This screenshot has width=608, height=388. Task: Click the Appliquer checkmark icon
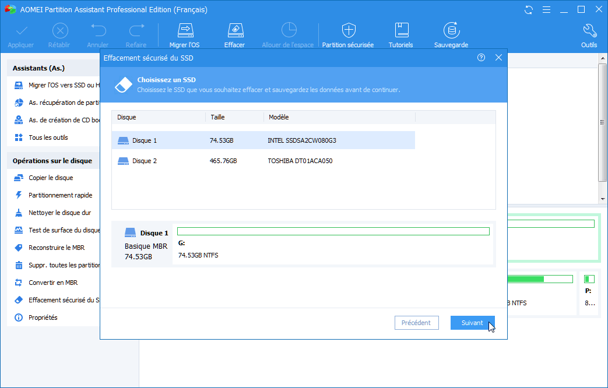pyautogui.click(x=22, y=30)
